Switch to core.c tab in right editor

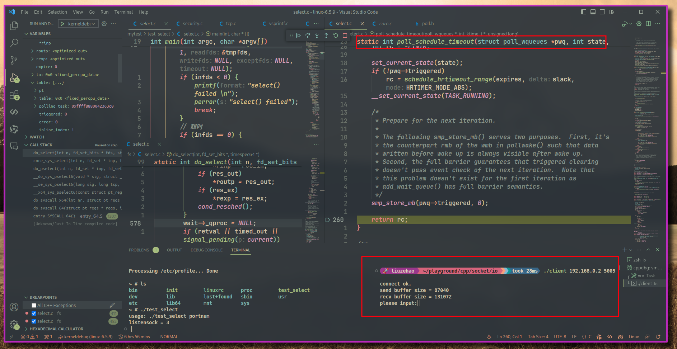[x=385, y=24]
